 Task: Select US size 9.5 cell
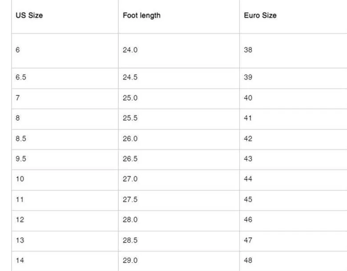pyautogui.click(x=65, y=160)
